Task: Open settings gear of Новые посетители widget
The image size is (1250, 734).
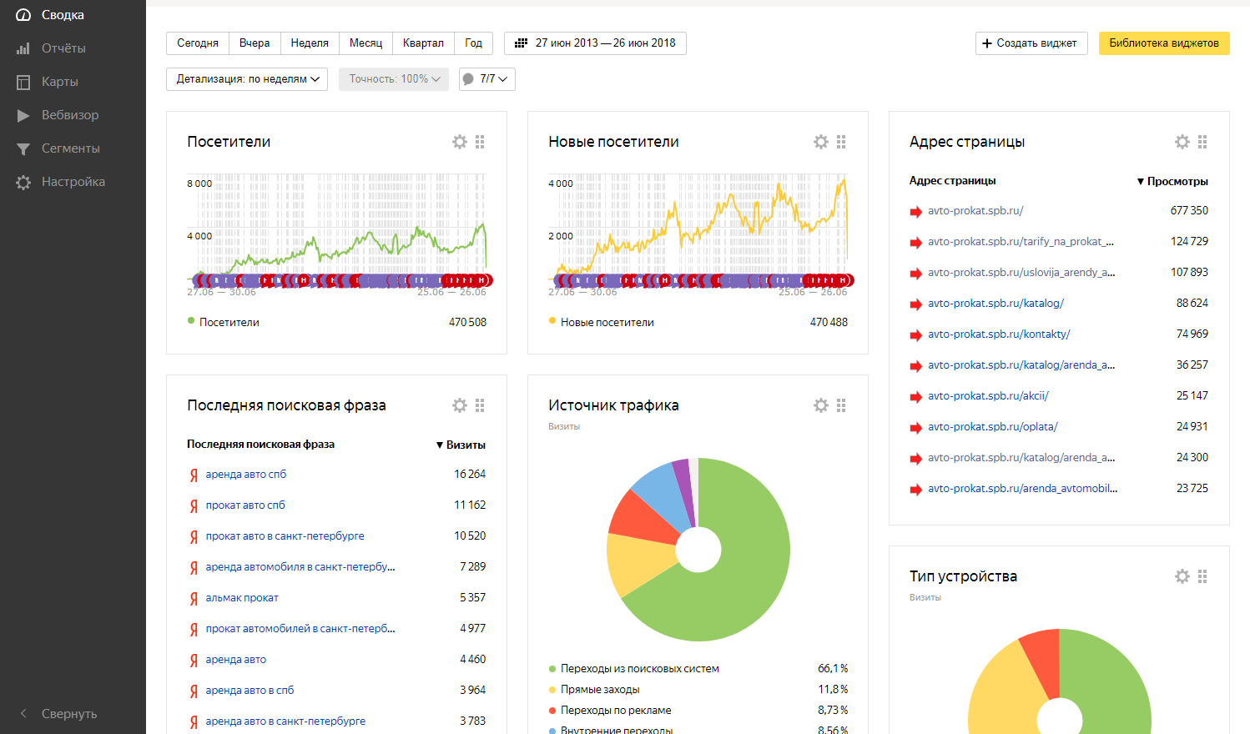Action: pos(821,142)
